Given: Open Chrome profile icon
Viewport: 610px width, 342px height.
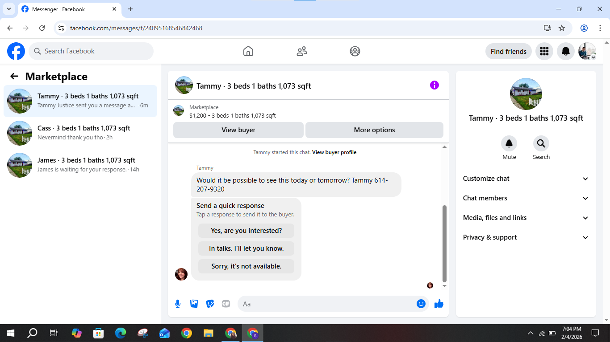Looking at the screenshot, I should click(x=584, y=28).
